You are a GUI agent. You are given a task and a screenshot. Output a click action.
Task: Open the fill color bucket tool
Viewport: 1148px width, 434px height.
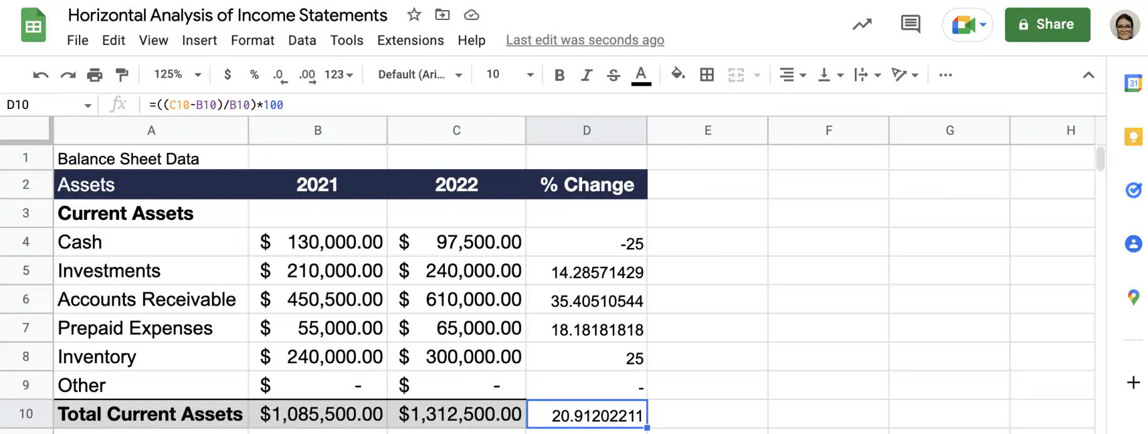[677, 75]
